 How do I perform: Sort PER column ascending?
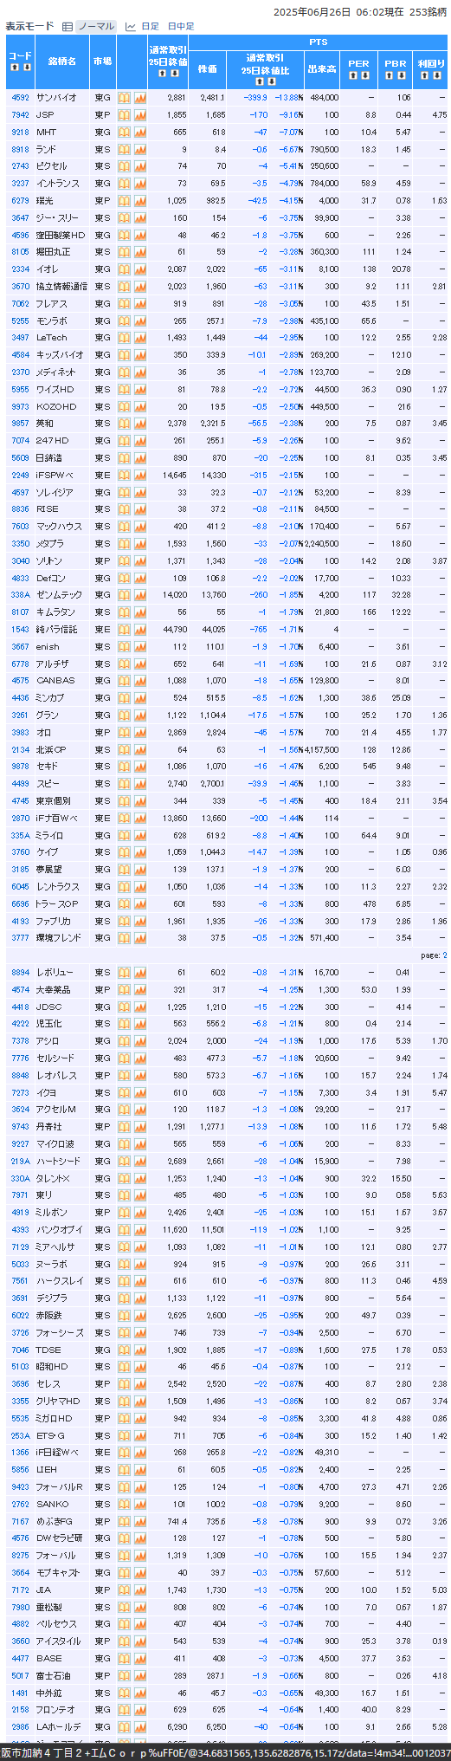353,75
